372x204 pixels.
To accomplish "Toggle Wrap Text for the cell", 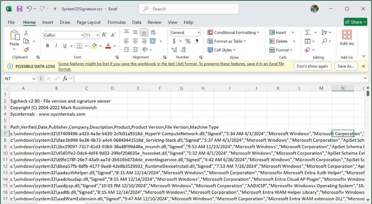I will click(153, 32).
